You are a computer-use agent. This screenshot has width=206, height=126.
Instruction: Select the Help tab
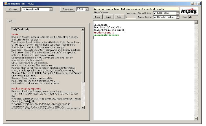point(10,21)
